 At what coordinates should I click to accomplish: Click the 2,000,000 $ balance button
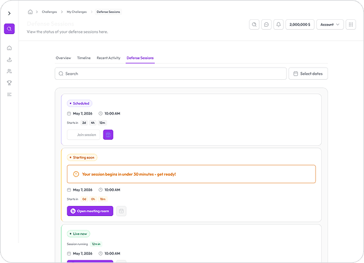tap(300, 25)
